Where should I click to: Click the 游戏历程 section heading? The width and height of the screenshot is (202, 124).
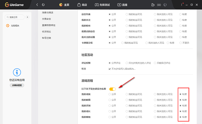pyautogui.click(x=87, y=81)
